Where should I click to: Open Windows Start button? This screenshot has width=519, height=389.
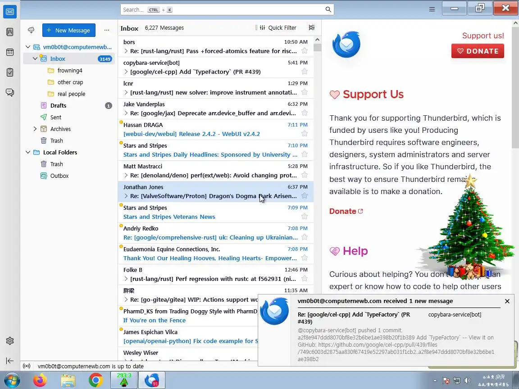tap(11, 380)
